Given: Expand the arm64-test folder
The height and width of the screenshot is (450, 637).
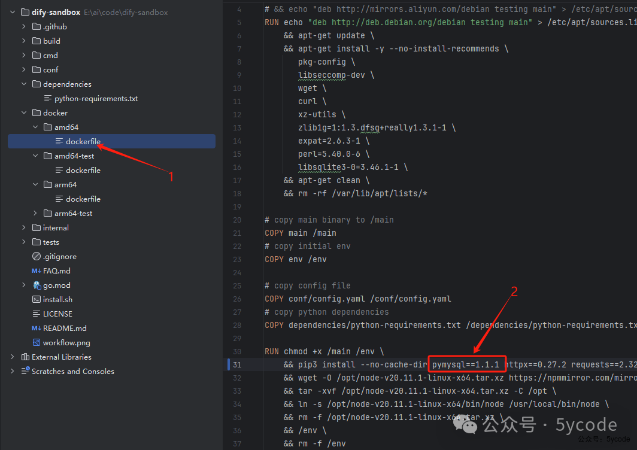Looking at the screenshot, I should tap(35, 214).
